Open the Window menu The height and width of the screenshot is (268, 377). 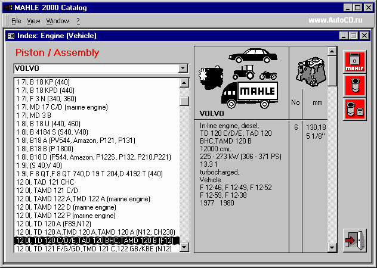click(x=57, y=21)
